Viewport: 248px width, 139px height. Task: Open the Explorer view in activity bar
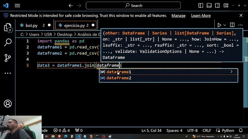[8, 27]
